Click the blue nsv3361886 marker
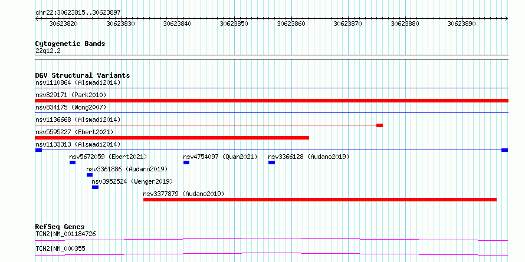The width and height of the screenshot is (525, 262). pos(90,175)
